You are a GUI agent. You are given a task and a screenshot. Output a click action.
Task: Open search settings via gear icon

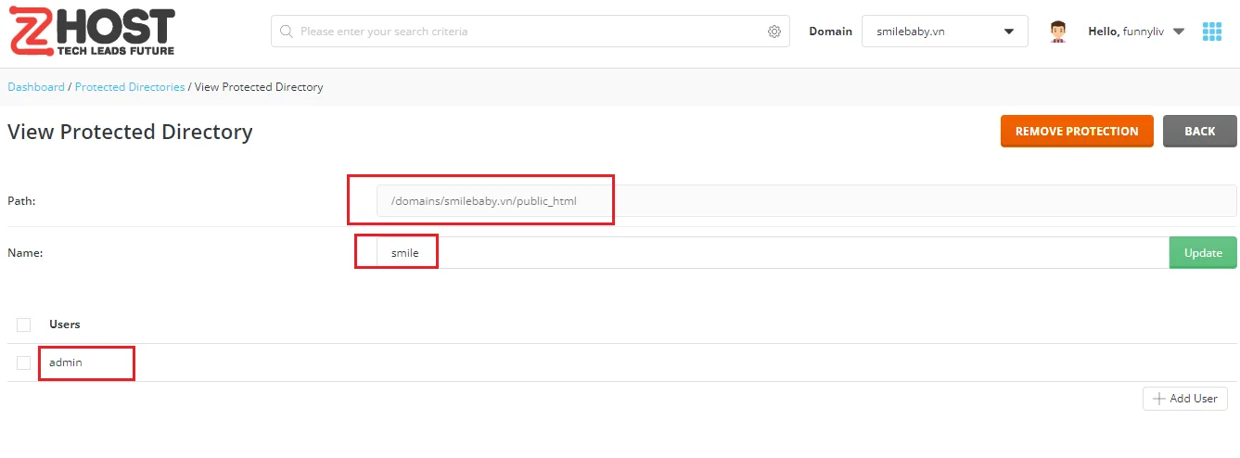coord(774,32)
